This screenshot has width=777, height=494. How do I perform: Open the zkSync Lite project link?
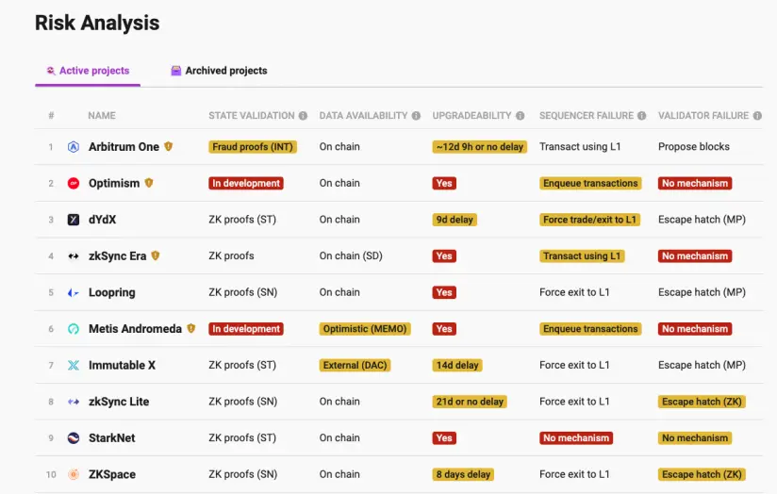point(119,402)
